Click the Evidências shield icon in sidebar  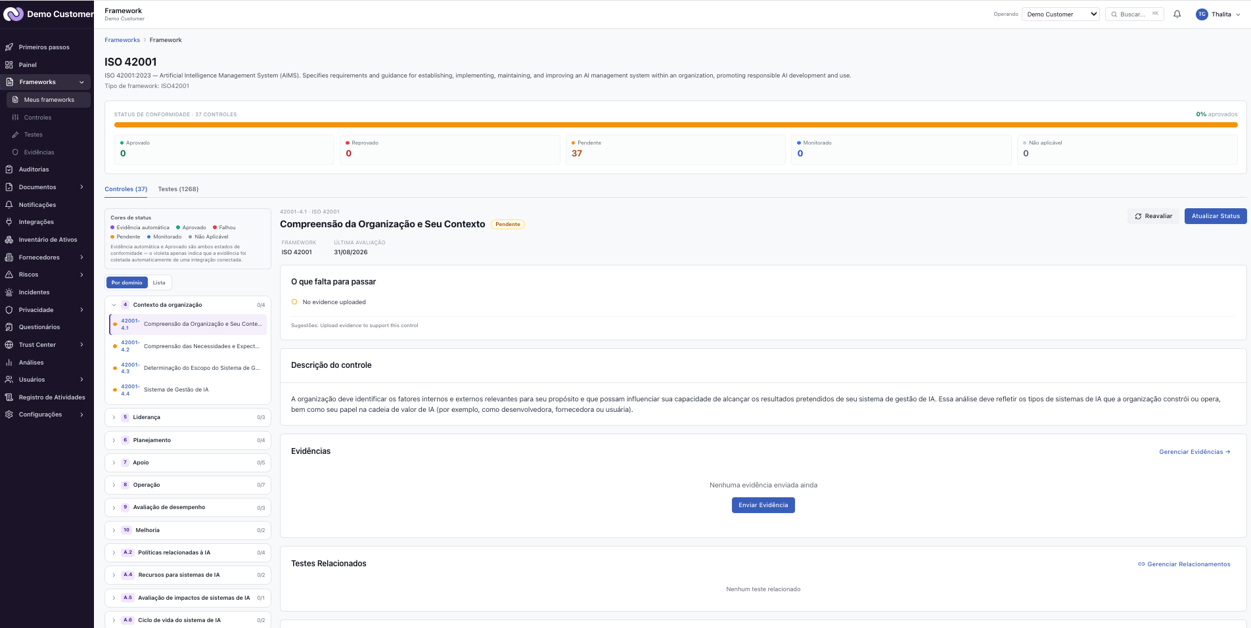click(15, 152)
